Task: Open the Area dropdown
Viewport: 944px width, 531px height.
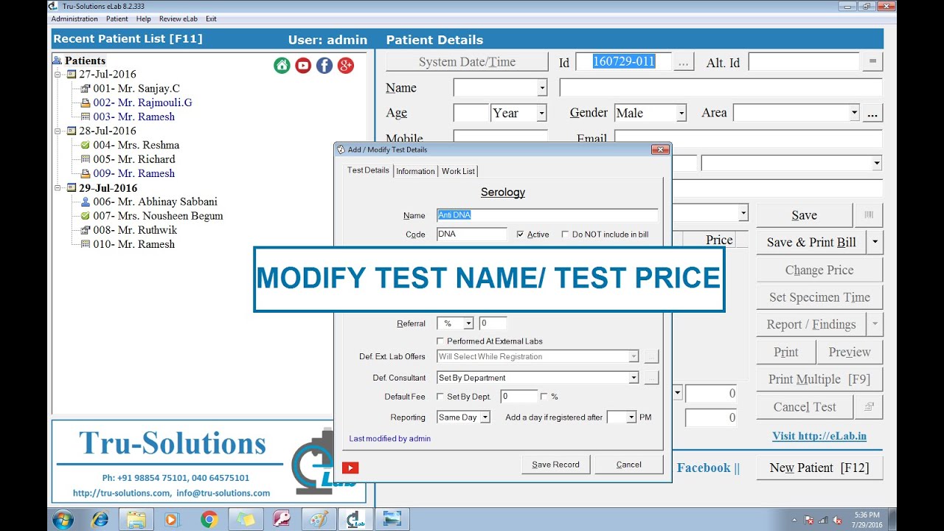Action: tap(854, 113)
